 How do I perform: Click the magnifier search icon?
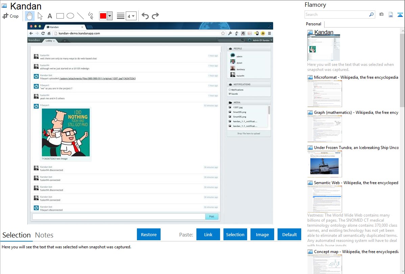pyautogui.click(x=372, y=15)
